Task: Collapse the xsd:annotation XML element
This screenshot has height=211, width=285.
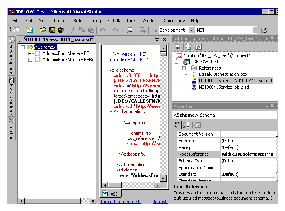Action: pos(111,111)
